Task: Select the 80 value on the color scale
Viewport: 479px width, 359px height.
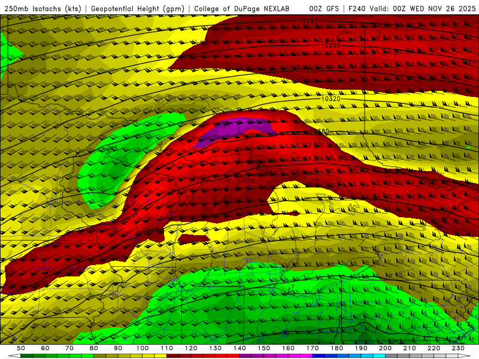Action: tap(94, 348)
